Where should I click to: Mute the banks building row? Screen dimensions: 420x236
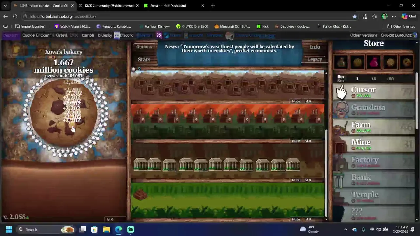click(296, 180)
